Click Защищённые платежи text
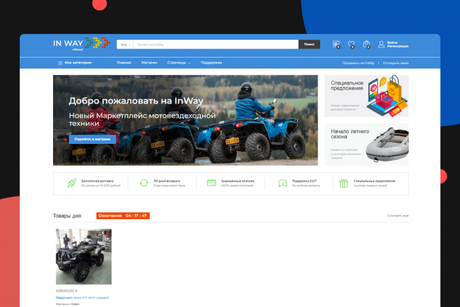Viewport: 460px width, 307px height. point(238,181)
